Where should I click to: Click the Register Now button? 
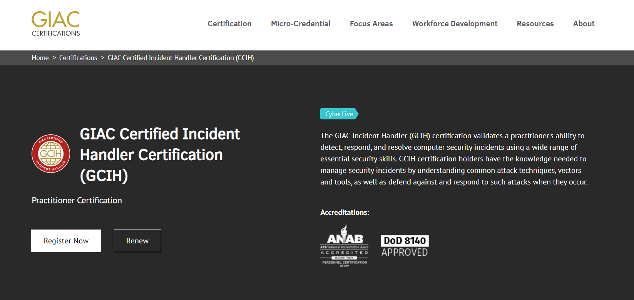point(66,241)
